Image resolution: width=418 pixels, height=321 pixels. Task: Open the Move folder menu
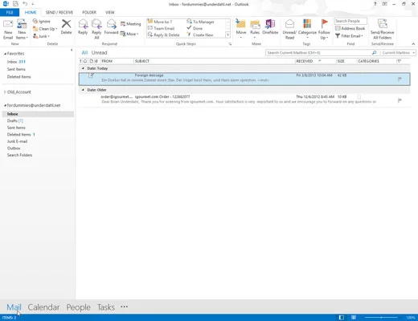tap(241, 29)
